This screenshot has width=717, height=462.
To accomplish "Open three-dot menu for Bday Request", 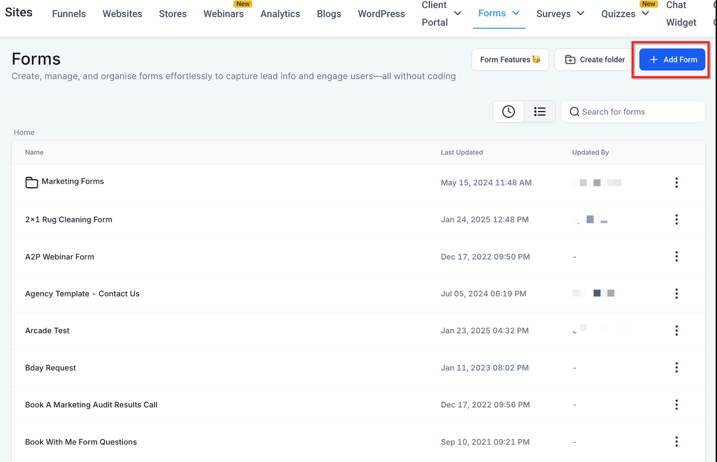I will pyautogui.click(x=676, y=367).
